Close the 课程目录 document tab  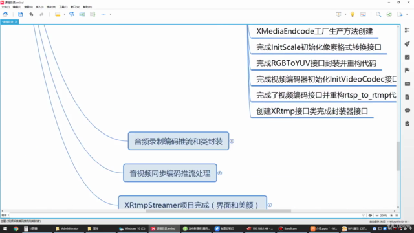(16, 21)
